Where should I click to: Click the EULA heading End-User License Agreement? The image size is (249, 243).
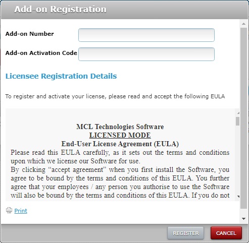pyautogui.click(x=108, y=144)
